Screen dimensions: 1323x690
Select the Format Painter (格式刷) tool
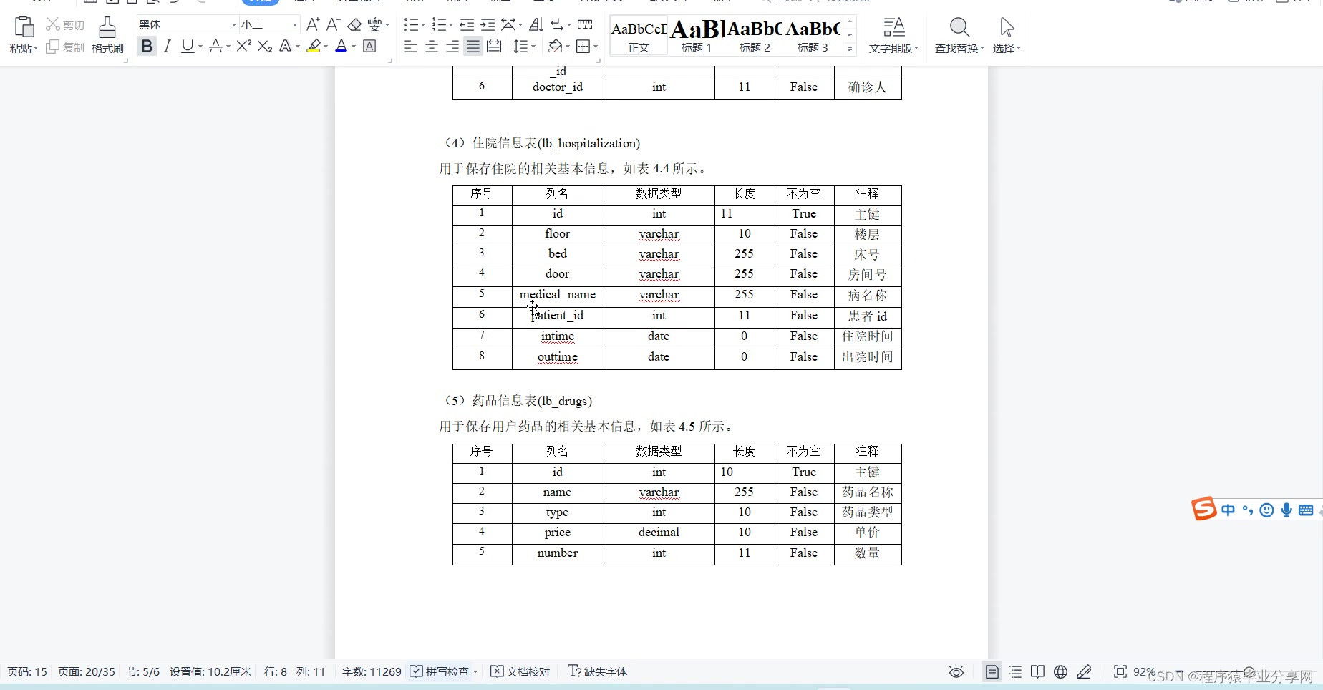point(107,35)
